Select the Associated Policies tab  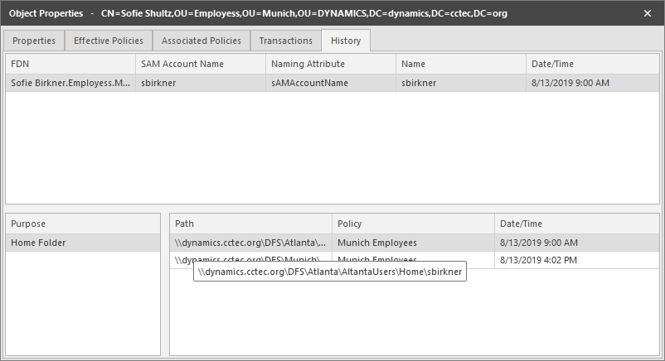click(201, 41)
